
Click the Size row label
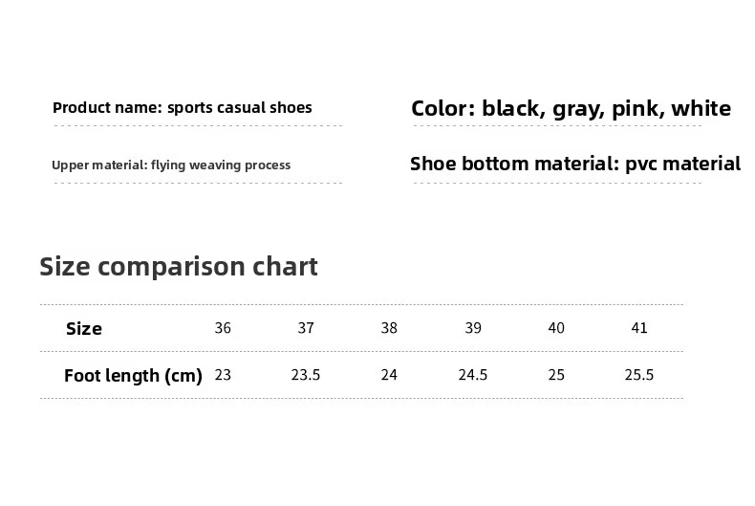click(x=84, y=328)
